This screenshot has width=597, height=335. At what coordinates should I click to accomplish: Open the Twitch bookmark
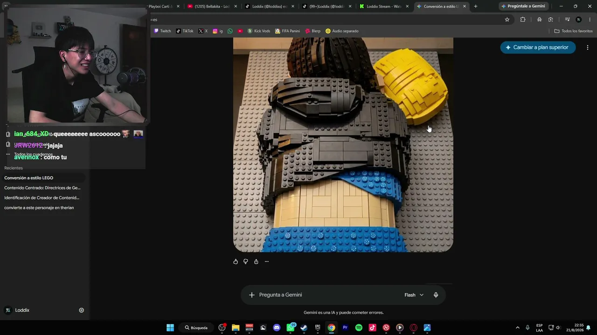pos(162,31)
